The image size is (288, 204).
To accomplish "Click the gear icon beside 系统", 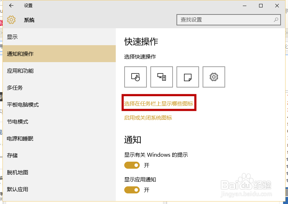I will click(x=12, y=20).
